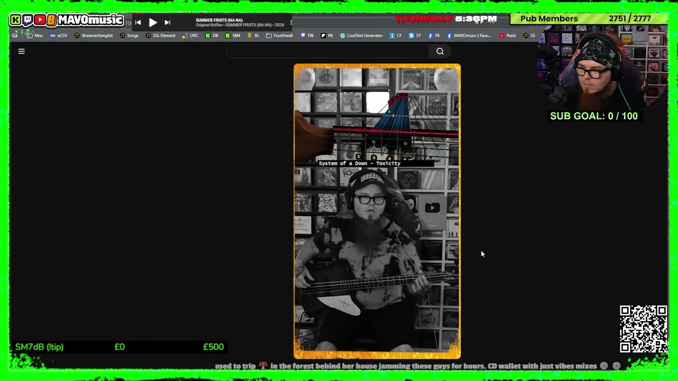Click the MAVOmusic channel title

91,20
